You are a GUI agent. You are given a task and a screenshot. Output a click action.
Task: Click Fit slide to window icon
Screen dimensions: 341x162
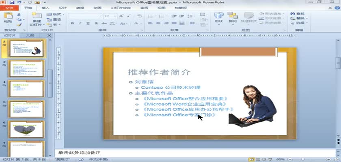pyautogui.click(x=336, y=160)
